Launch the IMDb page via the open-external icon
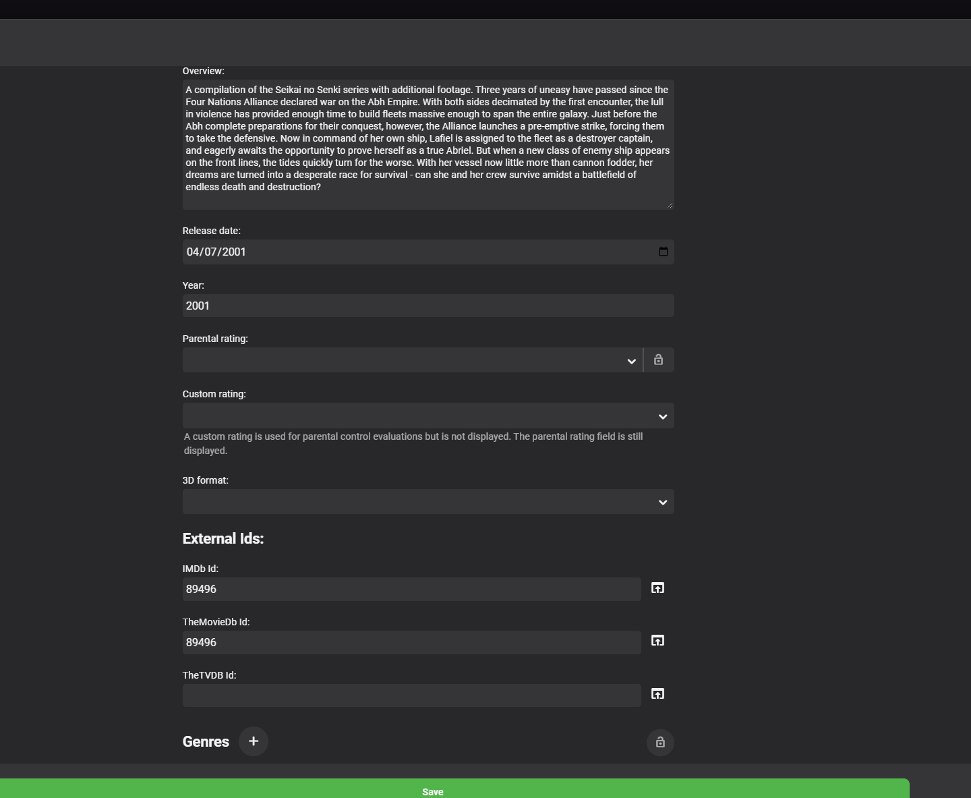This screenshot has height=798, width=971. click(657, 588)
